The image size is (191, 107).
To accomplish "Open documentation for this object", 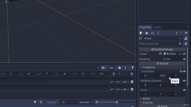I will coord(186,38).
